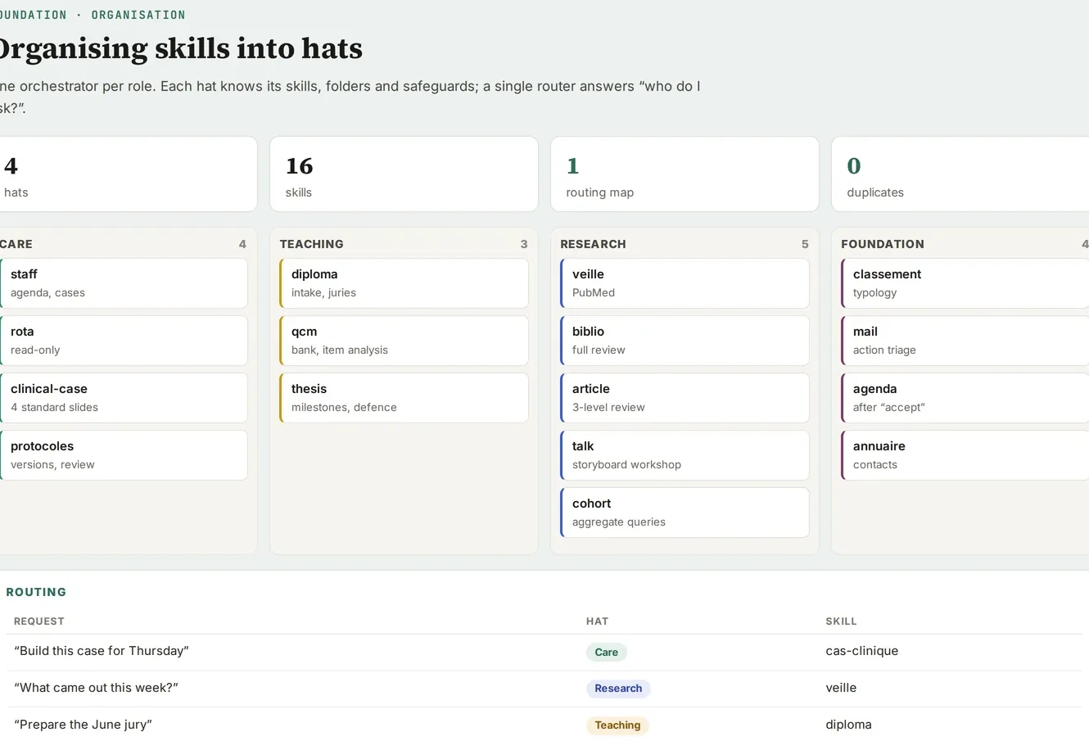Image resolution: width=1089 pixels, height=741 pixels.
Task: Click the annuaire contacts card
Action: coord(965,455)
